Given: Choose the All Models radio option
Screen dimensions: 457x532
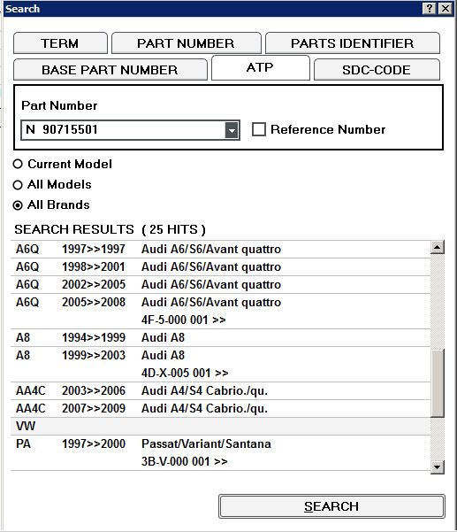Looking at the screenshot, I should [x=18, y=185].
